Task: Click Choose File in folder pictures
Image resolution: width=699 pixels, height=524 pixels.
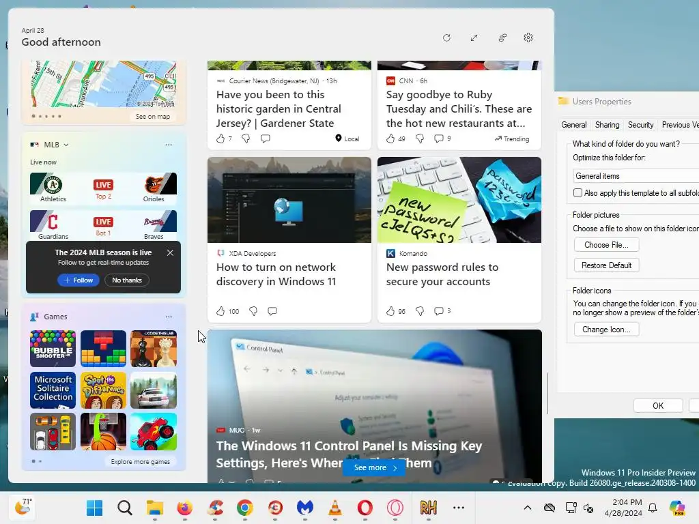Action: coord(606,245)
